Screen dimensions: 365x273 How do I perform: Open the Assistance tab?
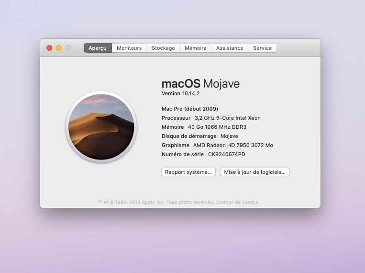coord(230,48)
